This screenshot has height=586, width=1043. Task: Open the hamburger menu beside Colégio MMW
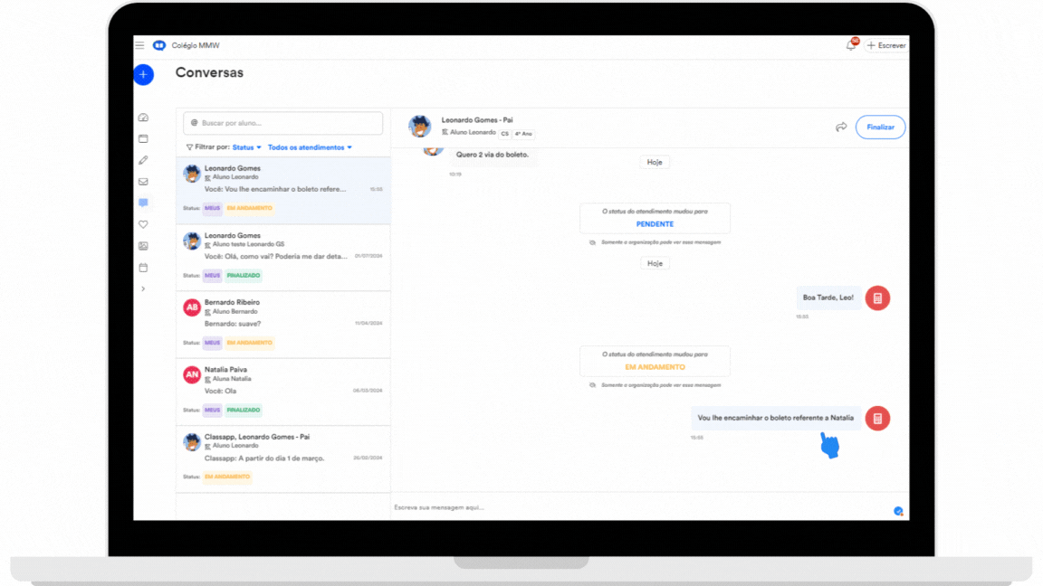click(139, 45)
